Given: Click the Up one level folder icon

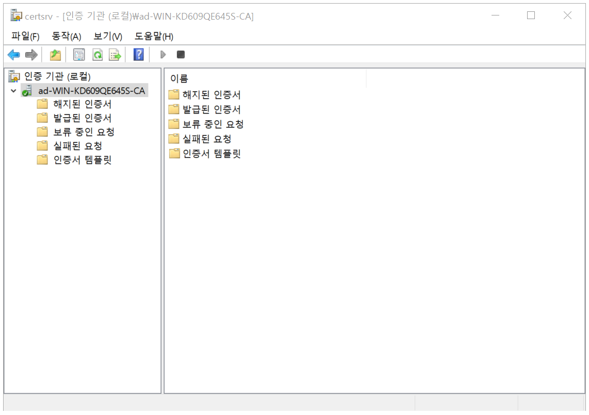Looking at the screenshot, I should (55, 55).
